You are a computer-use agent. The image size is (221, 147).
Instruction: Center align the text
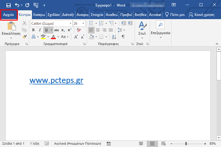[x=98, y=30]
